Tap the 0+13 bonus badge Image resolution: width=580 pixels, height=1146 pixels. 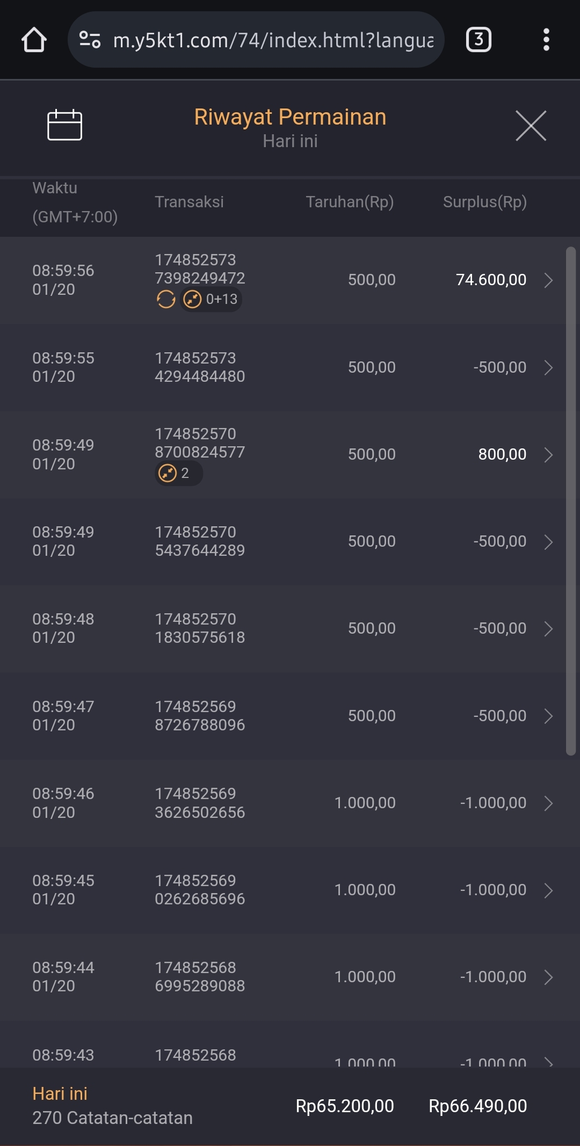coord(212,299)
